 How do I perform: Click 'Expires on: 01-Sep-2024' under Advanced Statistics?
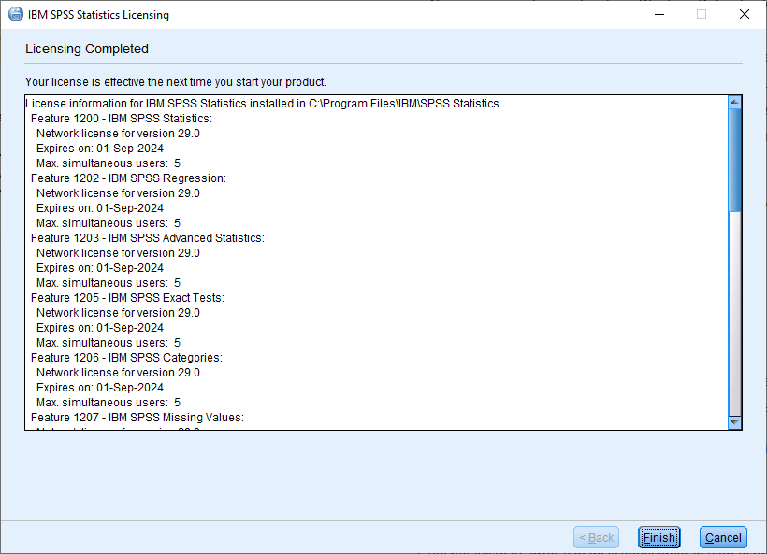pyautogui.click(x=100, y=268)
